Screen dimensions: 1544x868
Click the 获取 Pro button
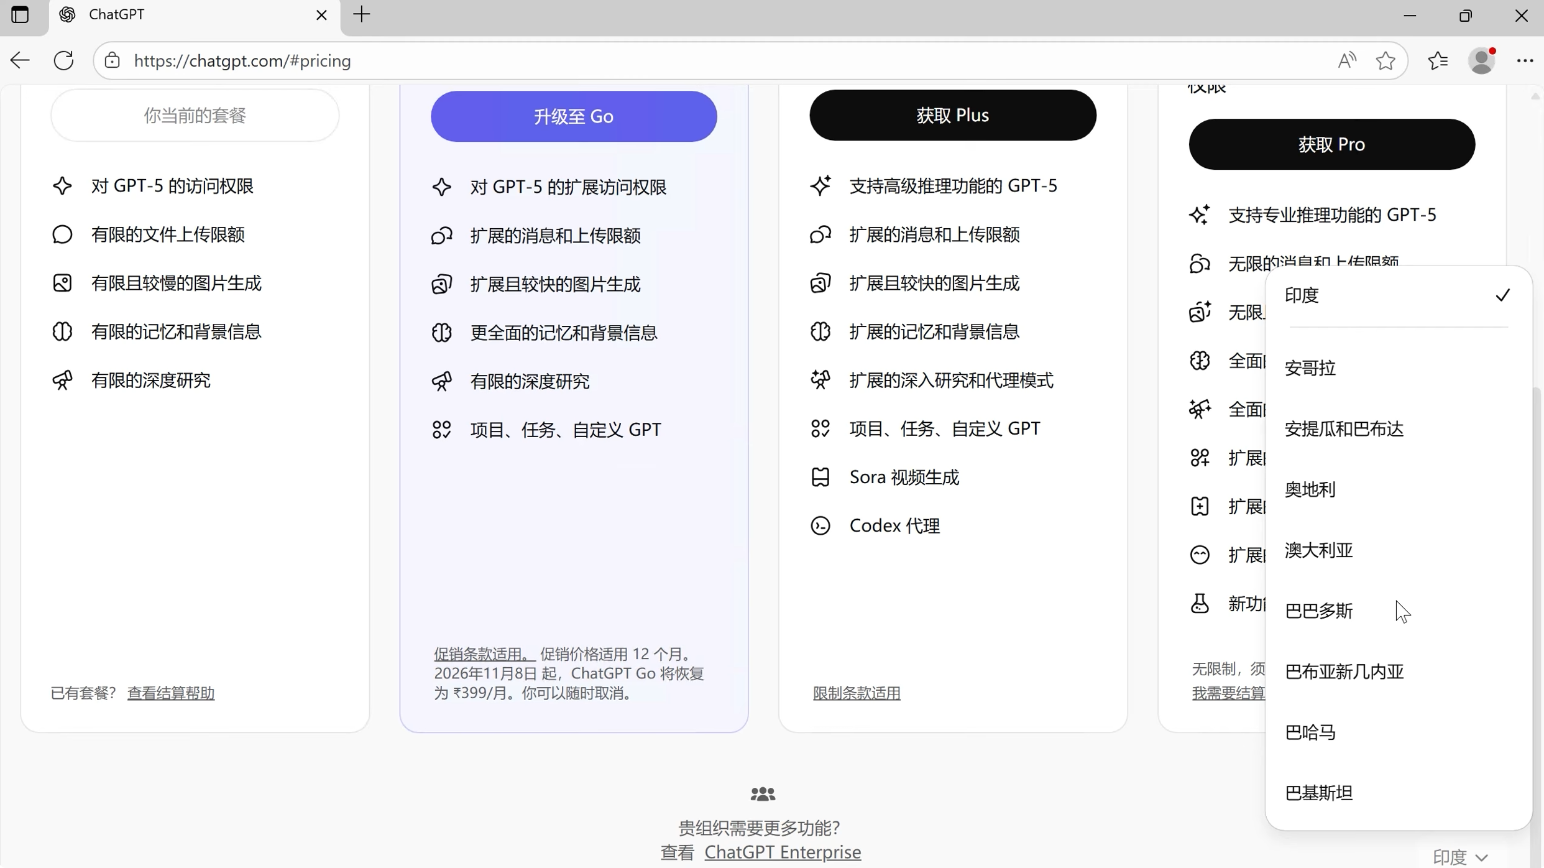click(1331, 144)
